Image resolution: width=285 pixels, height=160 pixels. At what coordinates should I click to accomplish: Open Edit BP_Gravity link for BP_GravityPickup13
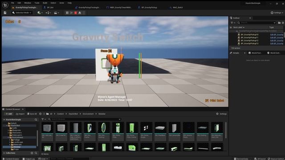277,44
